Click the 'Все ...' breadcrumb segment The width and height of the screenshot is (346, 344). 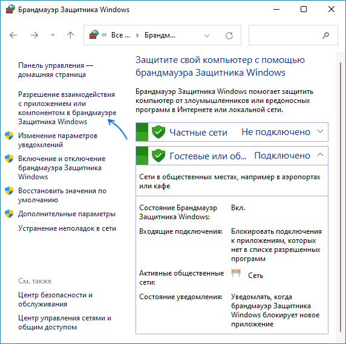(x=120, y=35)
